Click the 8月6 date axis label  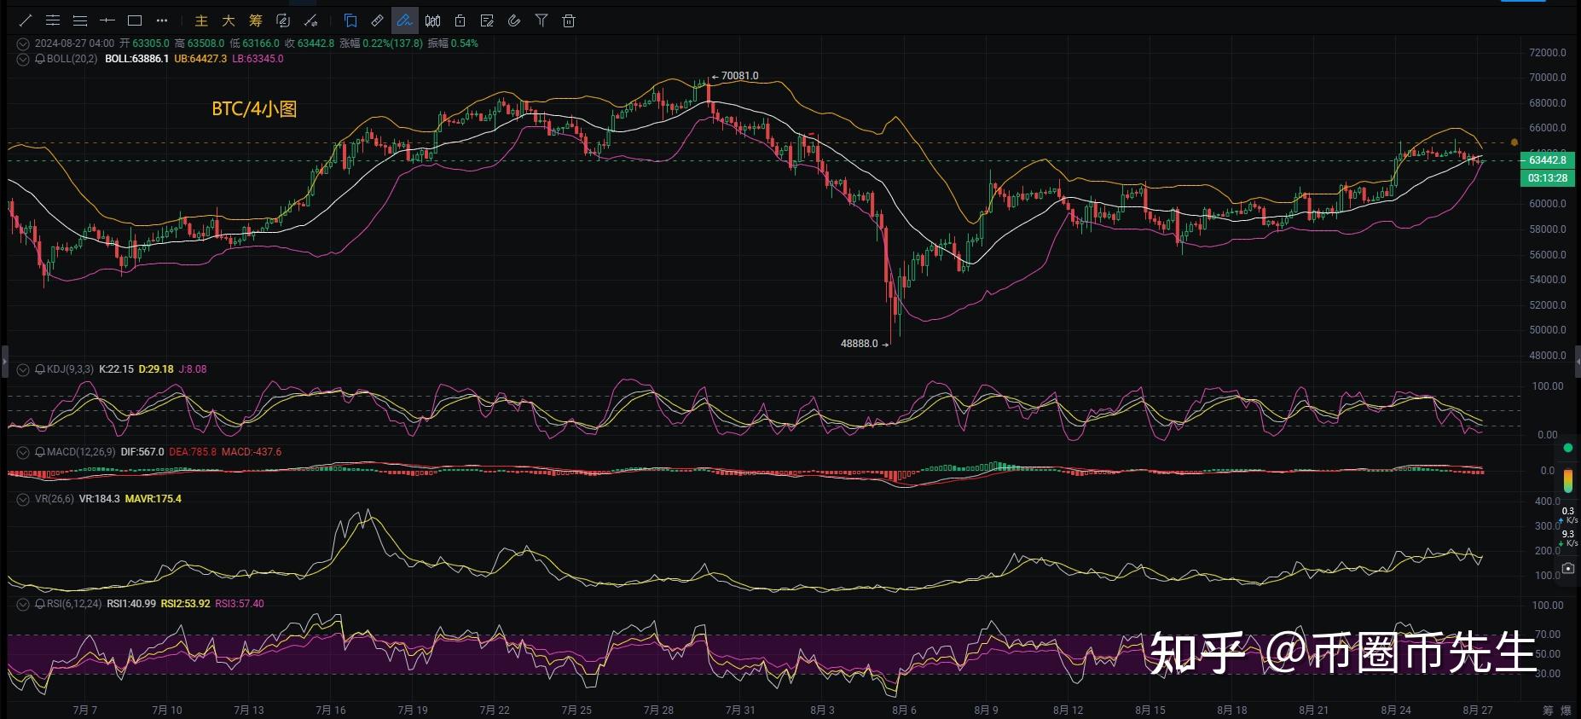coord(904,710)
